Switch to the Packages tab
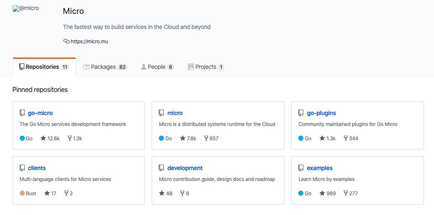Image resolution: width=434 pixels, height=215 pixels. (x=105, y=67)
